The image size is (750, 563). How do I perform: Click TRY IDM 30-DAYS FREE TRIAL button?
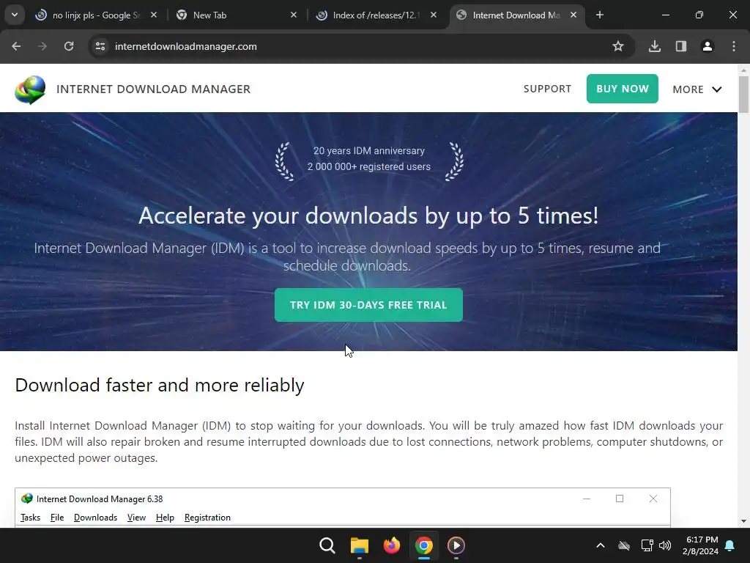click(368, 305)
